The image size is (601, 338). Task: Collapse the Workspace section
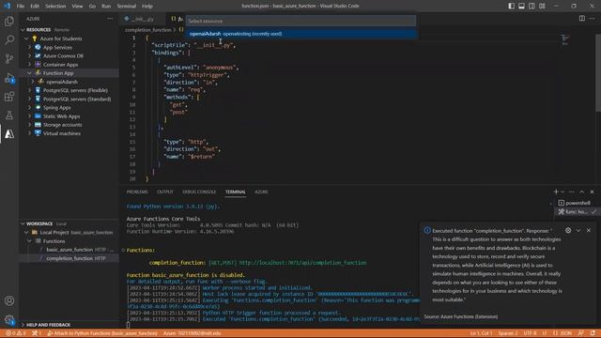23,223
